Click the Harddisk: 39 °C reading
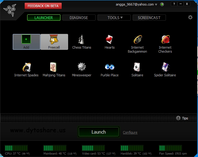 pos(136,154)
